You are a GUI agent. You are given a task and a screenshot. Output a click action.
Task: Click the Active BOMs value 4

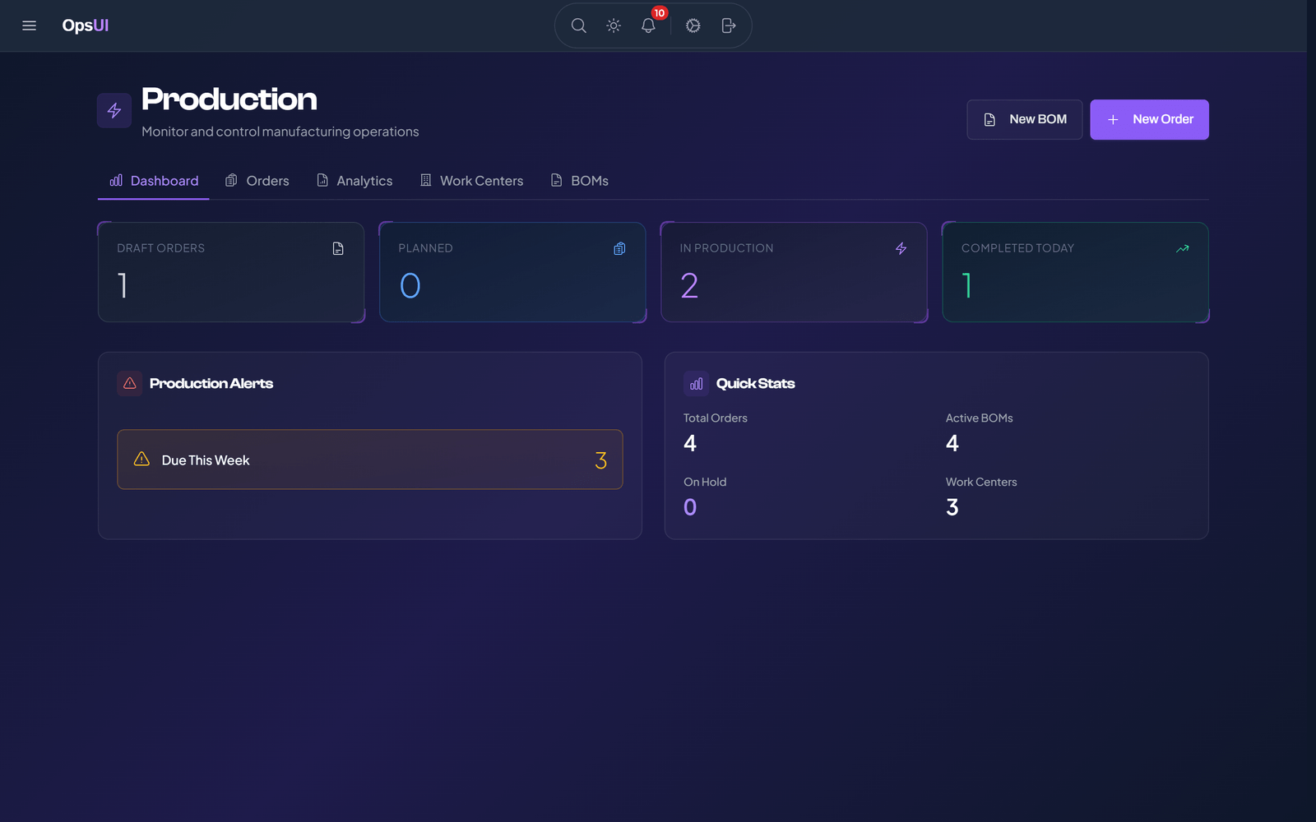952,443
